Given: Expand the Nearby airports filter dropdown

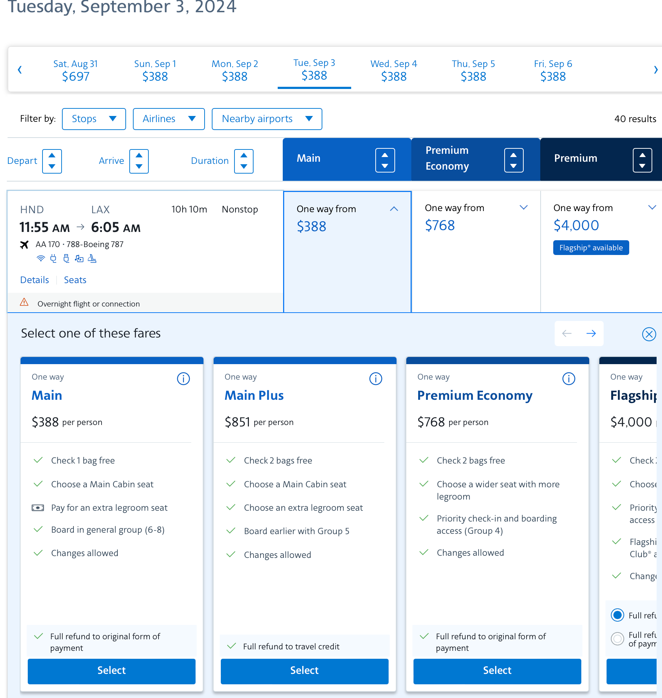Looking at the screenshot, I should (x=267, y=119).
